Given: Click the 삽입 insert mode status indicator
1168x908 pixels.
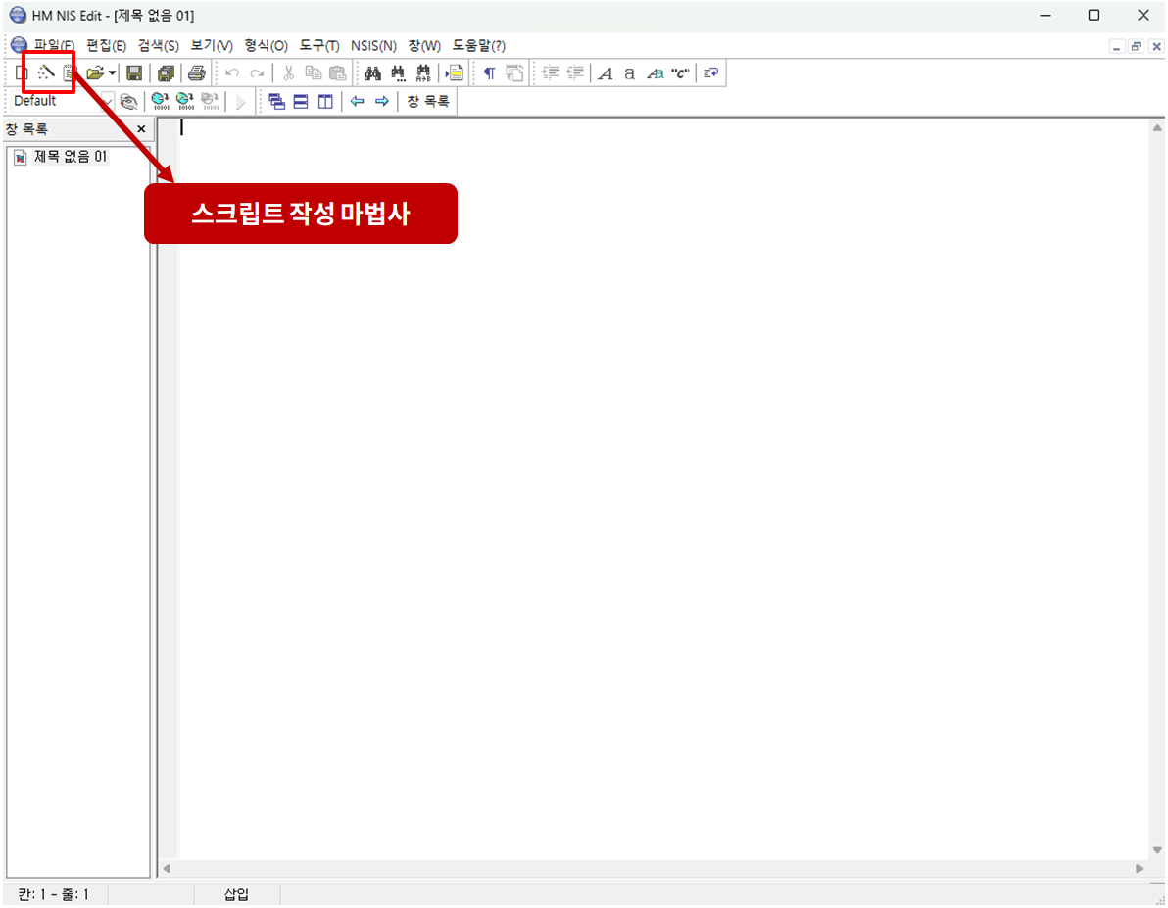Looking at the screenshot, I should pyautogui.click(x=237, y=894).
